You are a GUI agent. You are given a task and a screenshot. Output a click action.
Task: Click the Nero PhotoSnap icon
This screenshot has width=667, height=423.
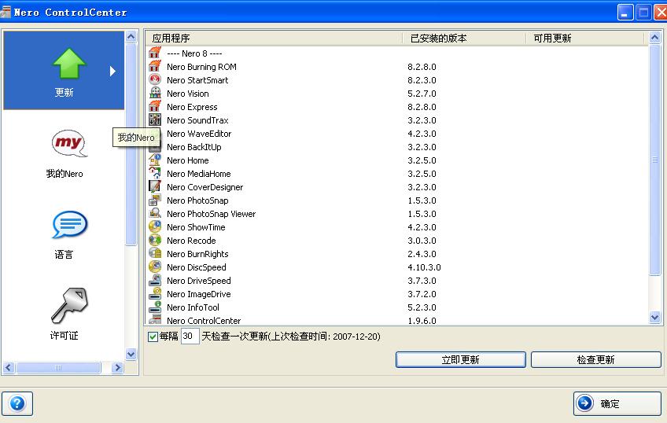tap(155, 200)
